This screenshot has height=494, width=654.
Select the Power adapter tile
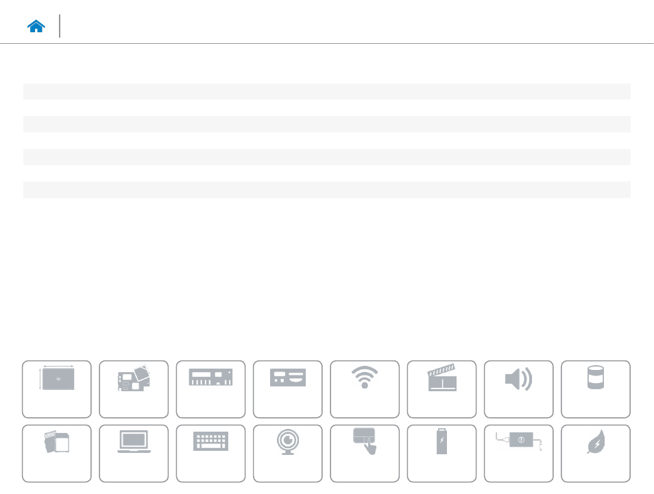(x=518, y=453)
